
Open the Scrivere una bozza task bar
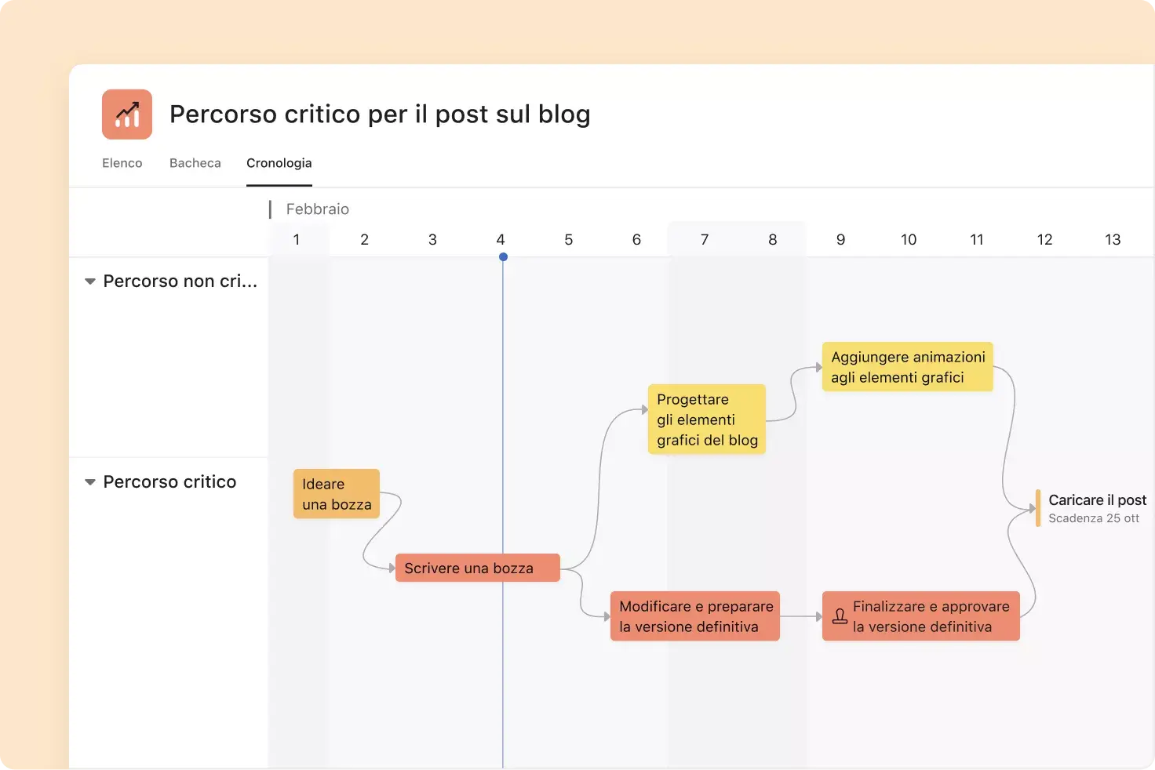point(478,568)
